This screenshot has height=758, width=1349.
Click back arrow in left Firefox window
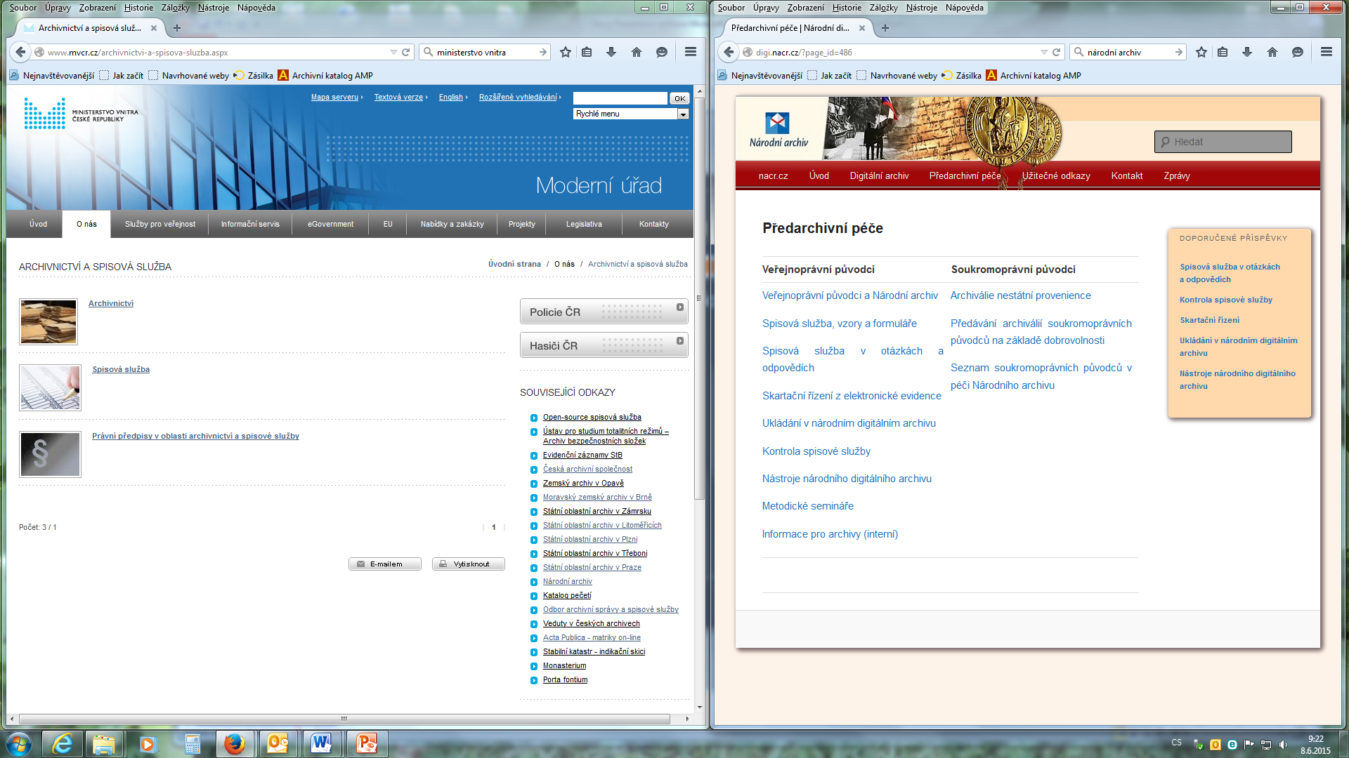click(x=21, y=52)
